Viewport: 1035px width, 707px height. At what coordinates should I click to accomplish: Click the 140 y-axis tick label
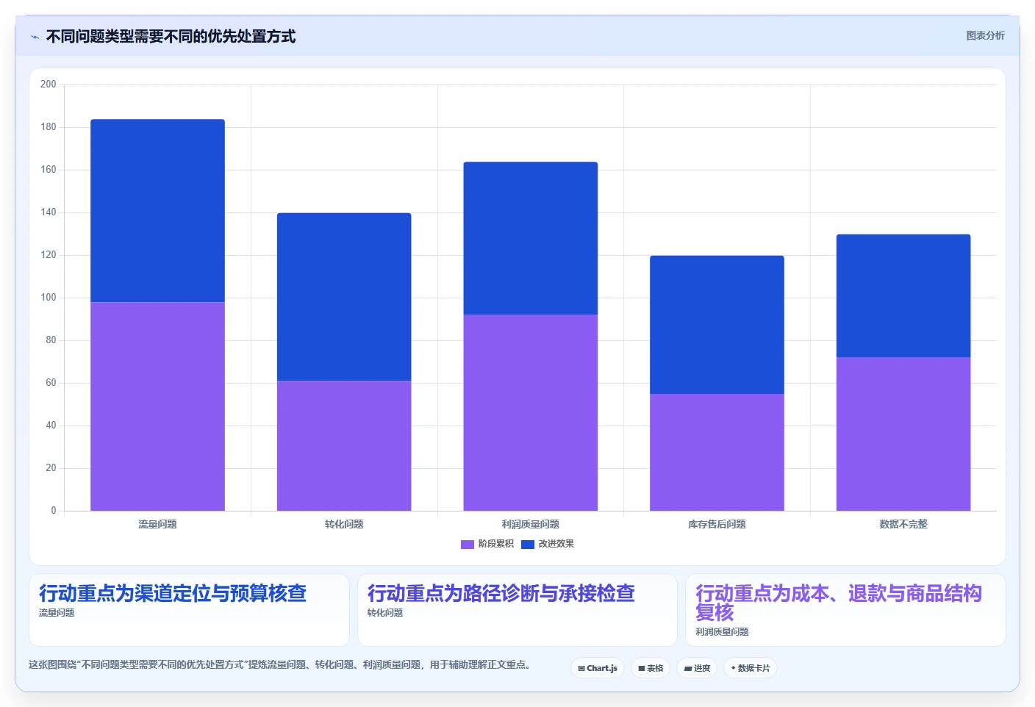tap(49, 212)
